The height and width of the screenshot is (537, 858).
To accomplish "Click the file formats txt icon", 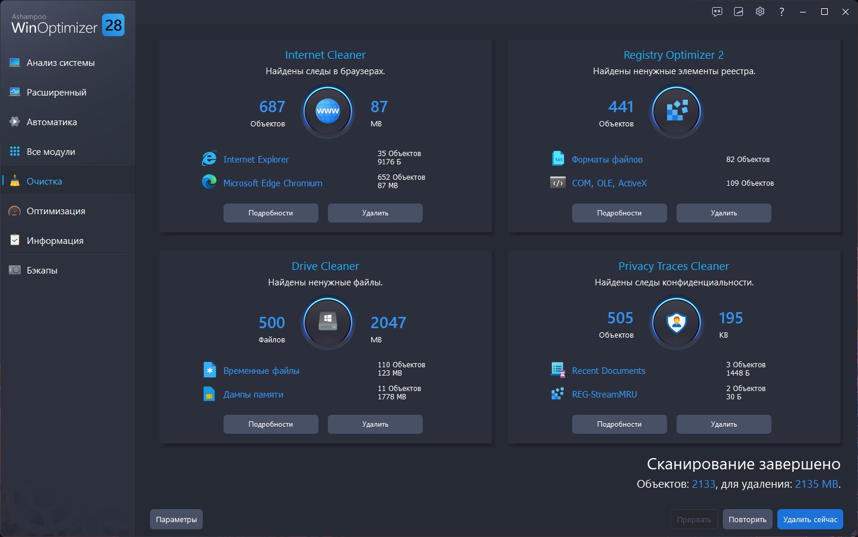I will 558,158.
